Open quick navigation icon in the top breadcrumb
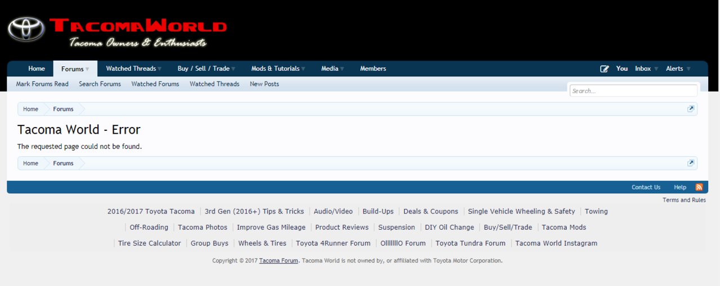 click(691, 109)
